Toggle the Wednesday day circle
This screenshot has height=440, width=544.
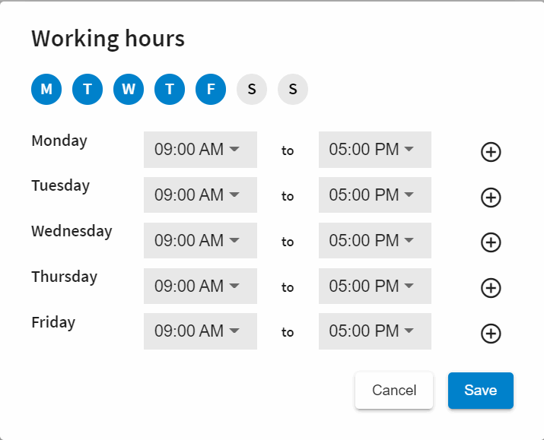click(129, 89)
